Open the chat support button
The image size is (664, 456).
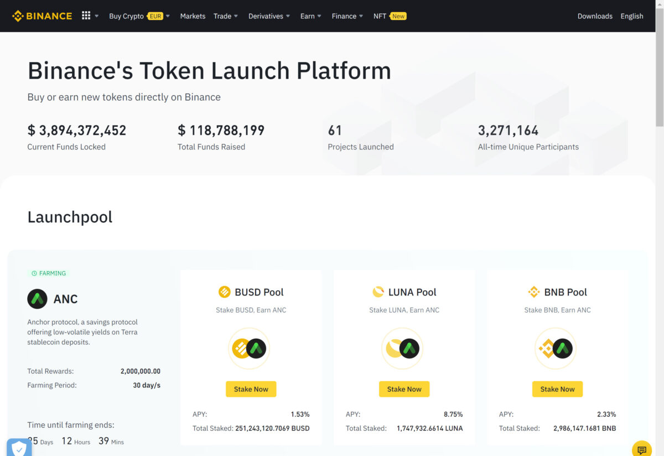642,449
